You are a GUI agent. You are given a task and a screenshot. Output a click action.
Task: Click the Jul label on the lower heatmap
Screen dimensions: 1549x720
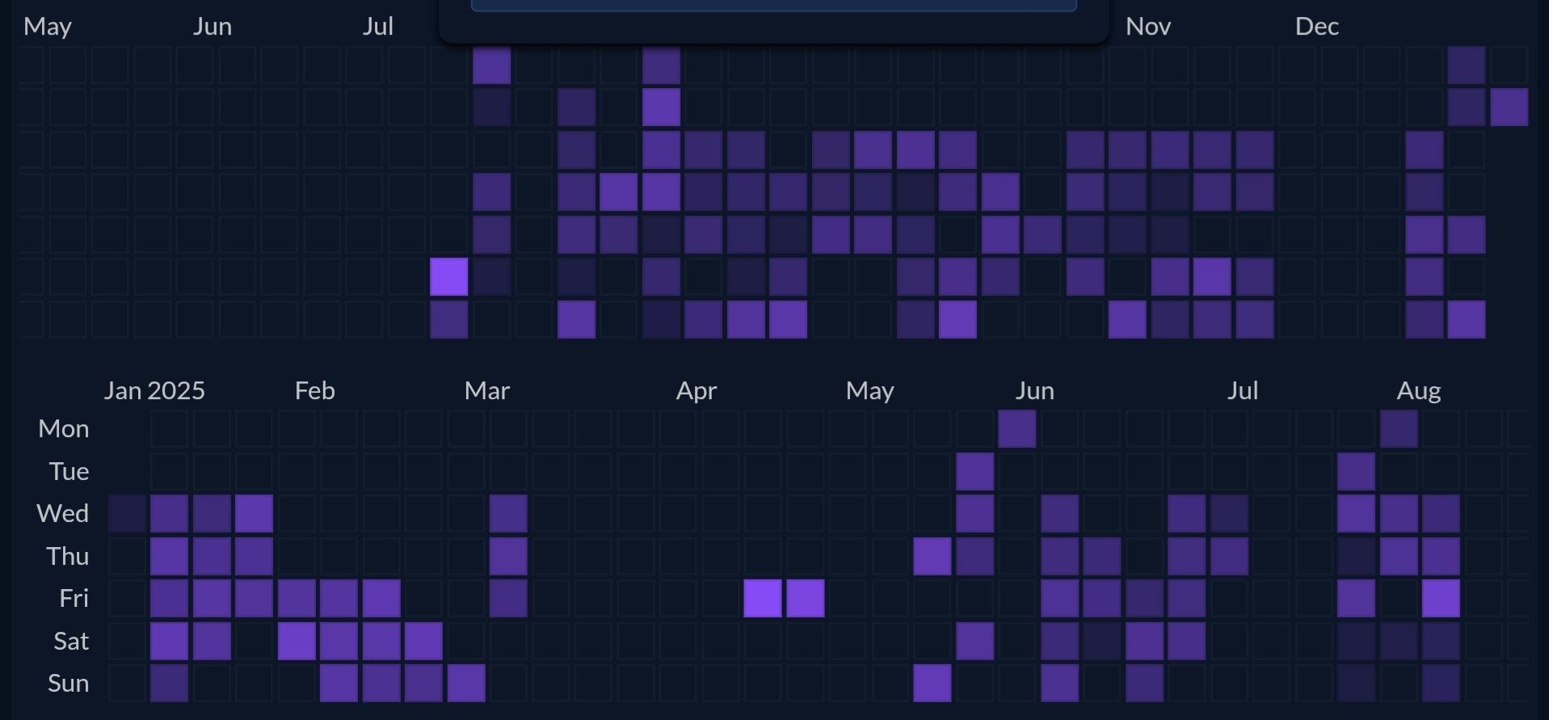coord(1243,391)
